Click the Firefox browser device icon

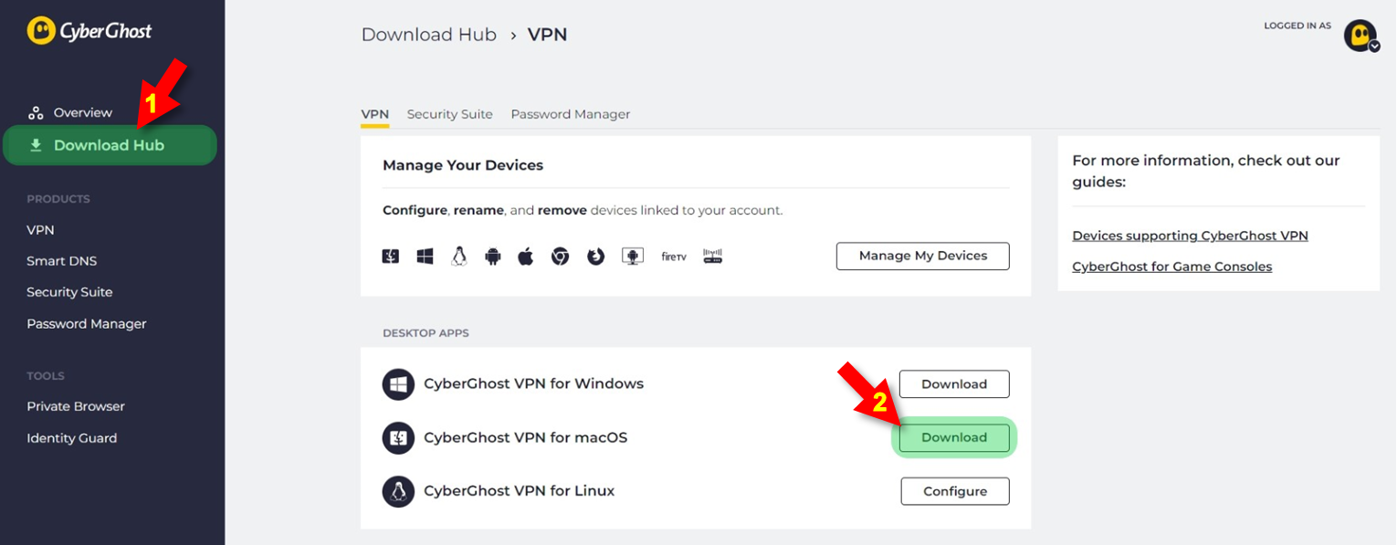point(596,257)
